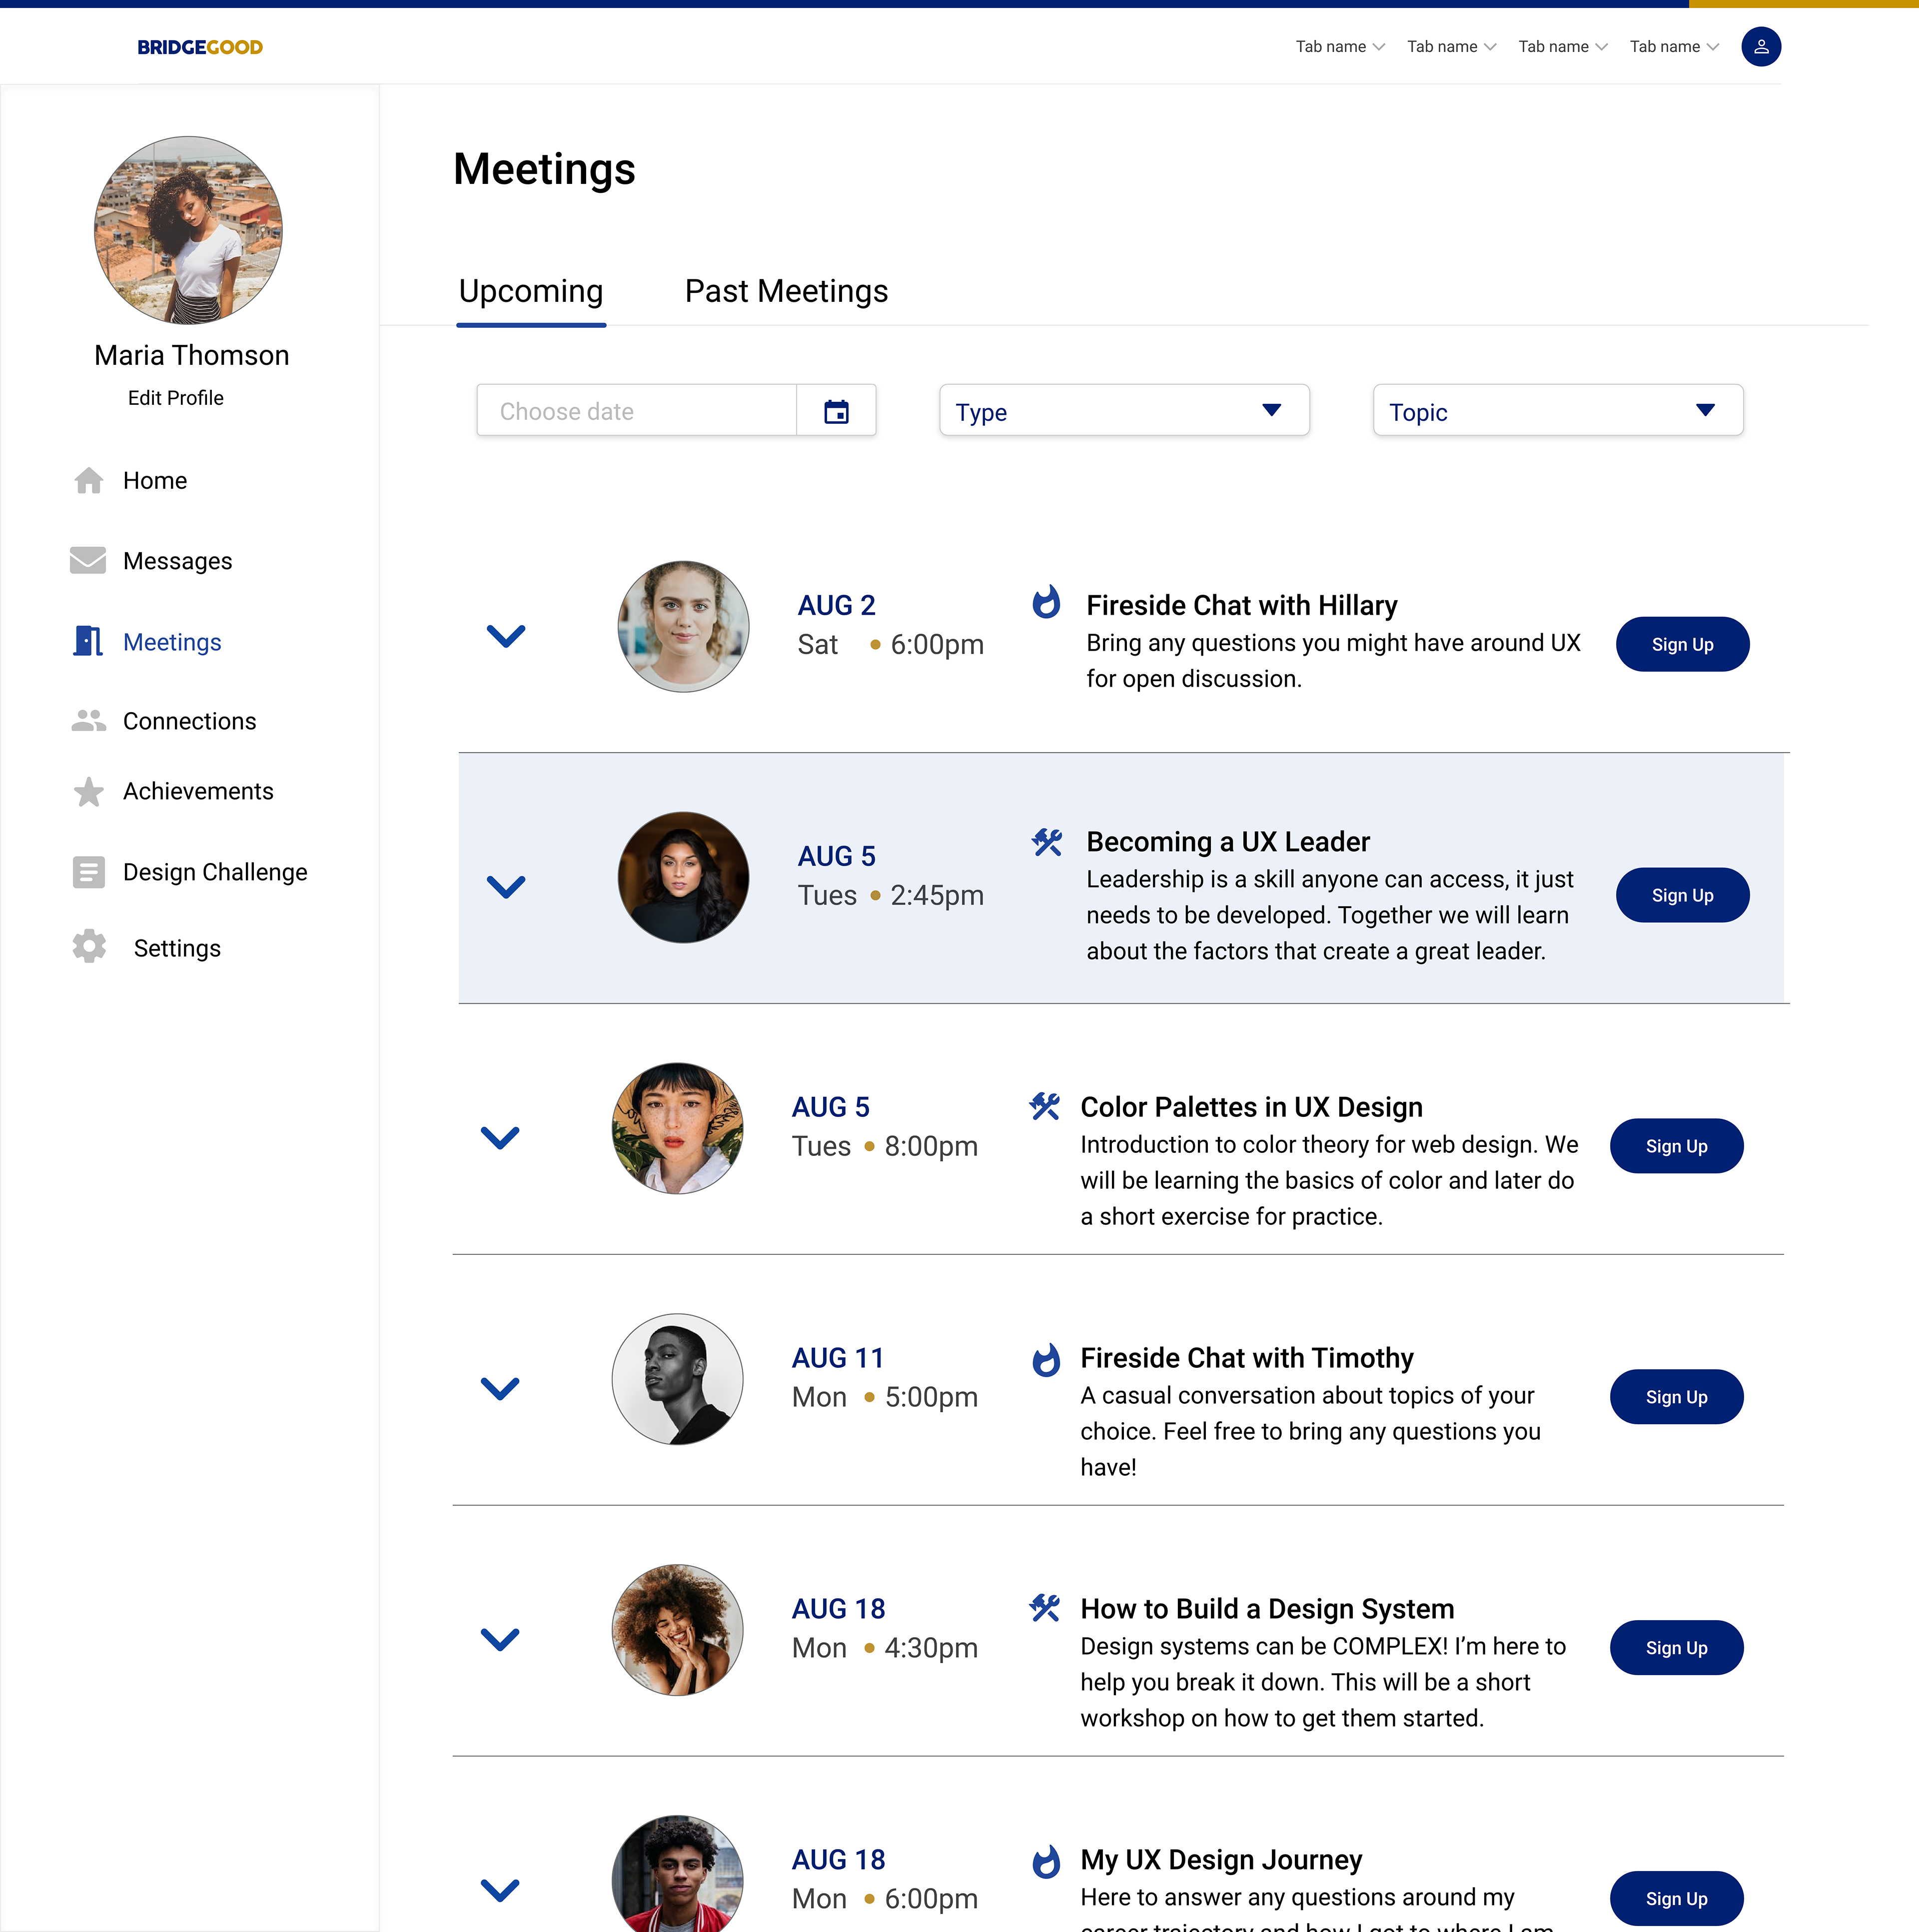Click the Connections people icon
The width and height of the screenshot is (1919, 1932).
(89, 721)
